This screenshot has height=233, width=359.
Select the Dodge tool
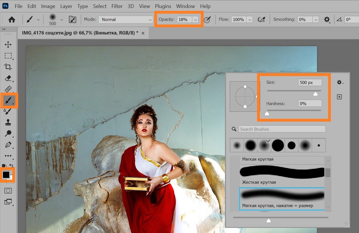coord(8,133)
